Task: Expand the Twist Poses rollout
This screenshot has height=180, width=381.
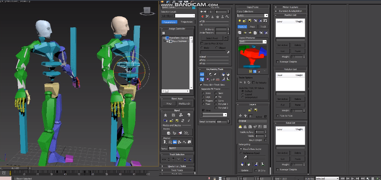Action: (x=177, y=170)
